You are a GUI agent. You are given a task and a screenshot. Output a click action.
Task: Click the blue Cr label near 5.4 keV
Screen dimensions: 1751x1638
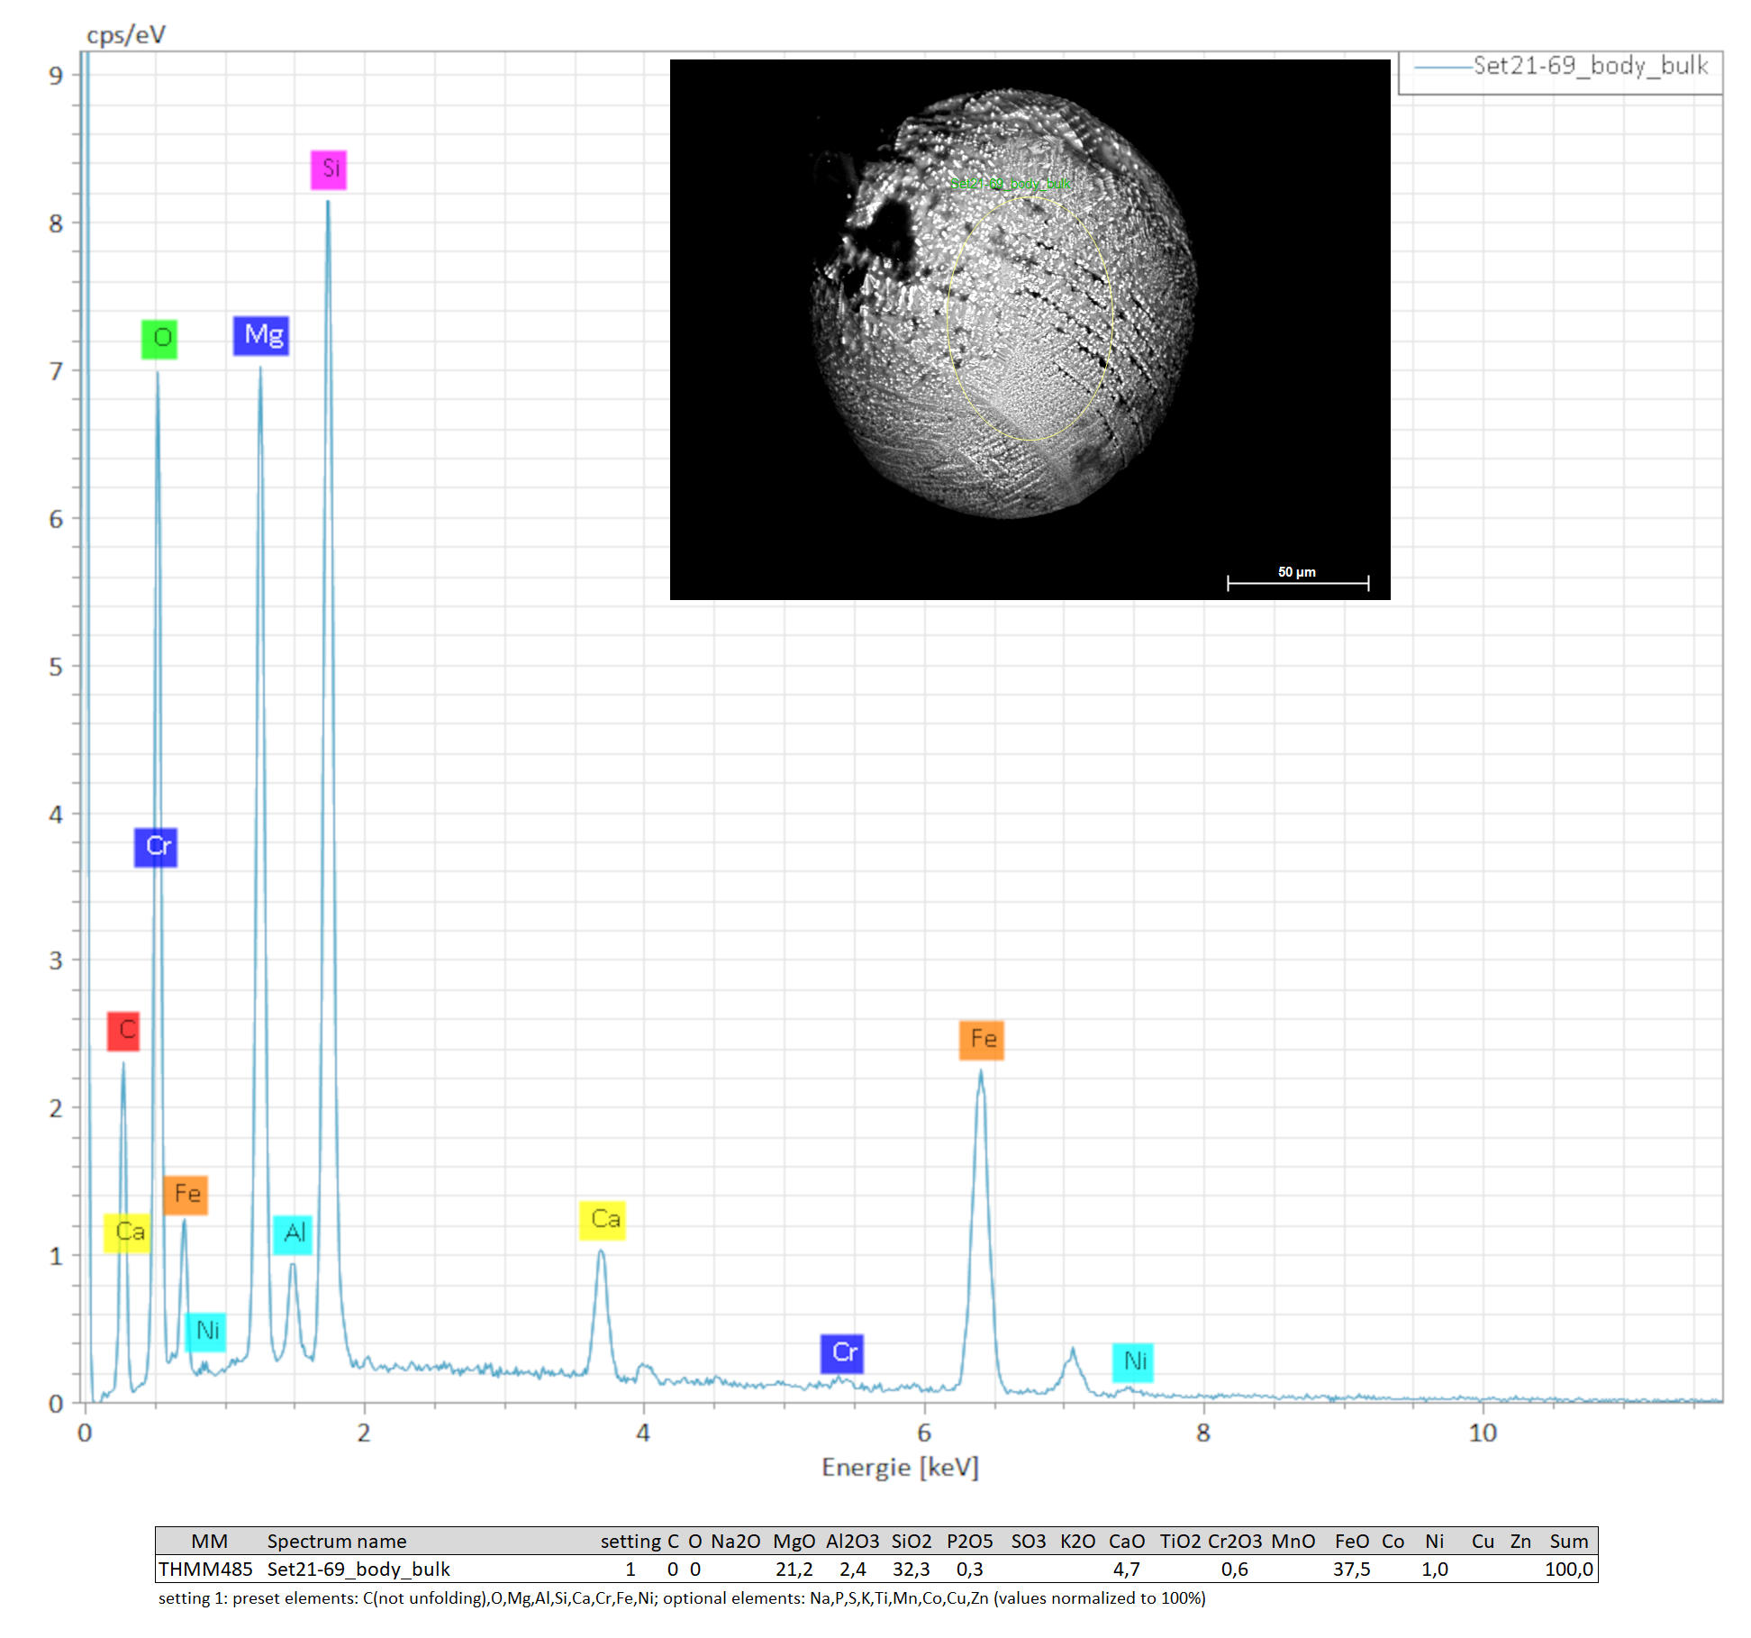(842, 1353)
